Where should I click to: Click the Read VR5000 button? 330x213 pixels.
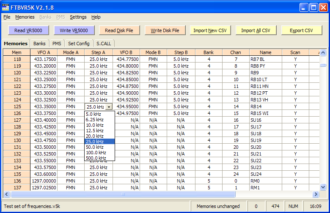click(28, 30)
